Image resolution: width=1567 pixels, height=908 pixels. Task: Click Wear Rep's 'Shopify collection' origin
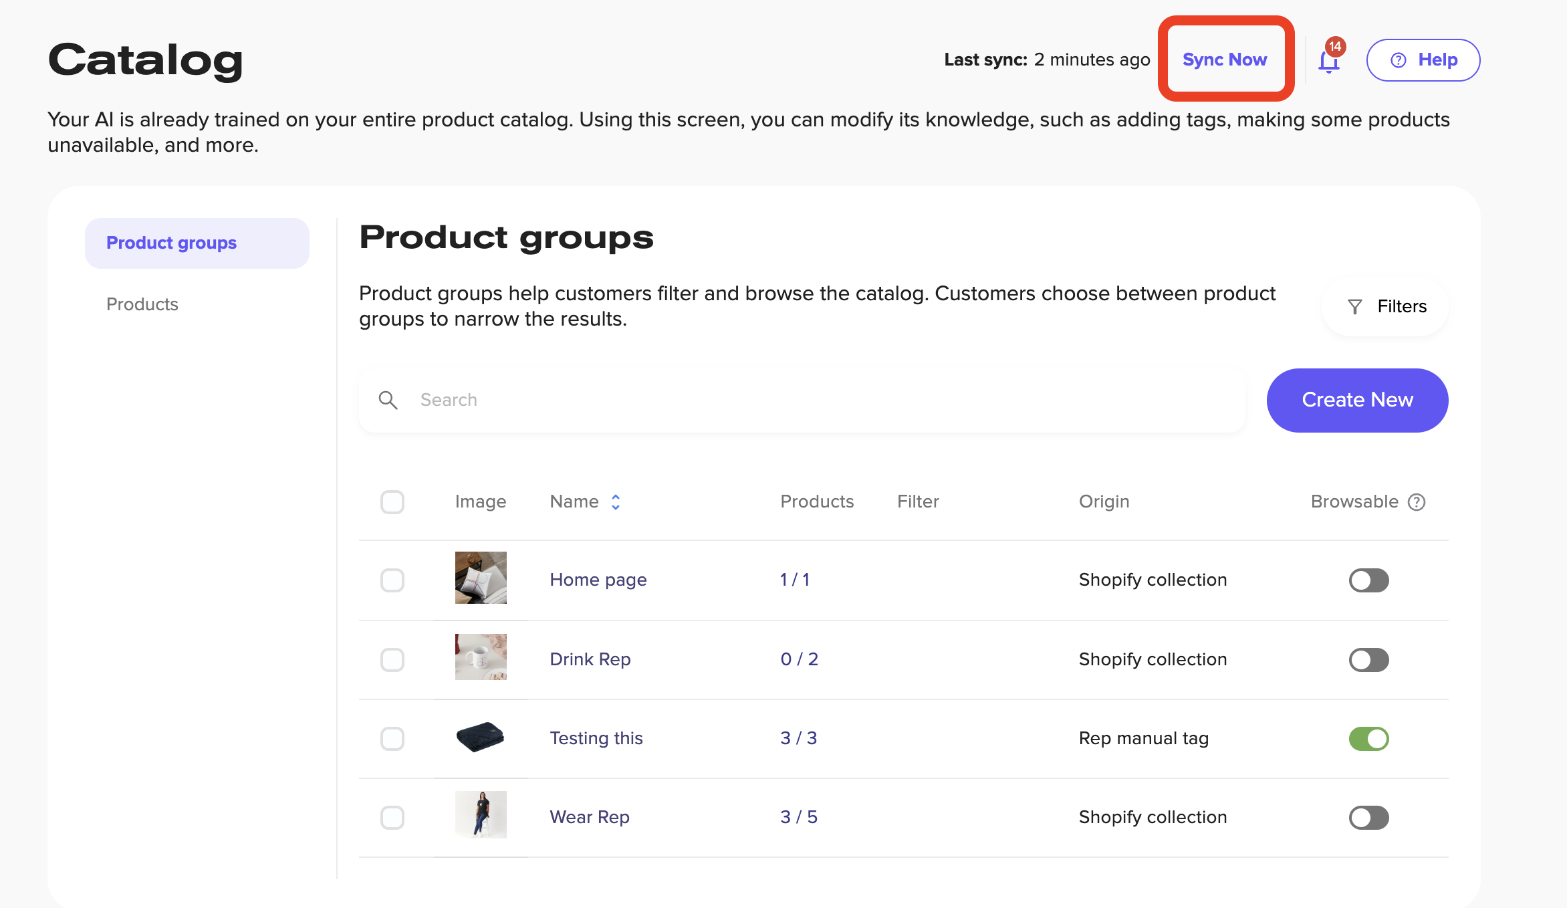coord(1153,817)
